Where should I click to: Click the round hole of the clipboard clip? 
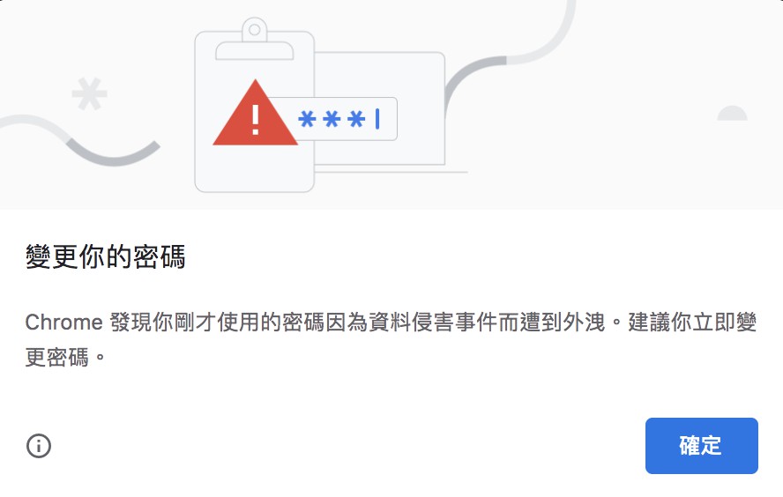[254, 29]
